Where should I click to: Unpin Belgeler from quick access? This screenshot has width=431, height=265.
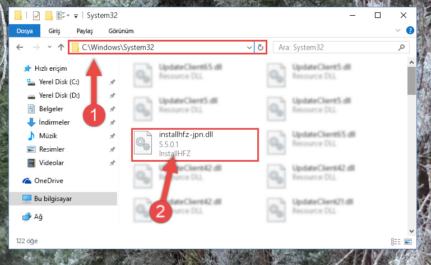tap(113, 109)
